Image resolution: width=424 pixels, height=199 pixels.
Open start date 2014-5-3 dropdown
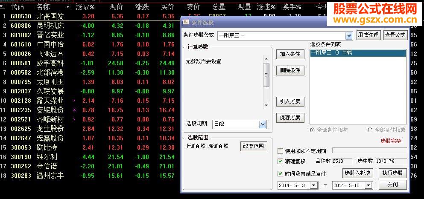coord(314,185)
